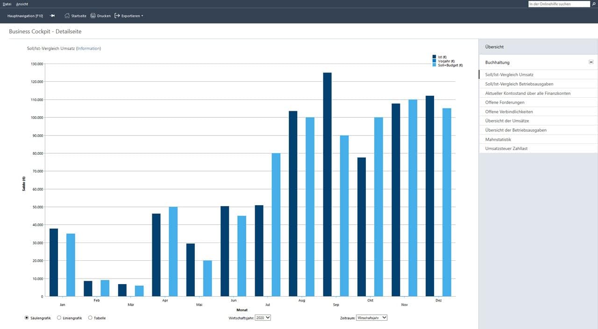The width and height of the screenshot is (598, 329).
Task: Select Offene Forderungen in the sidebar
Action: click(x=505, y=102)
